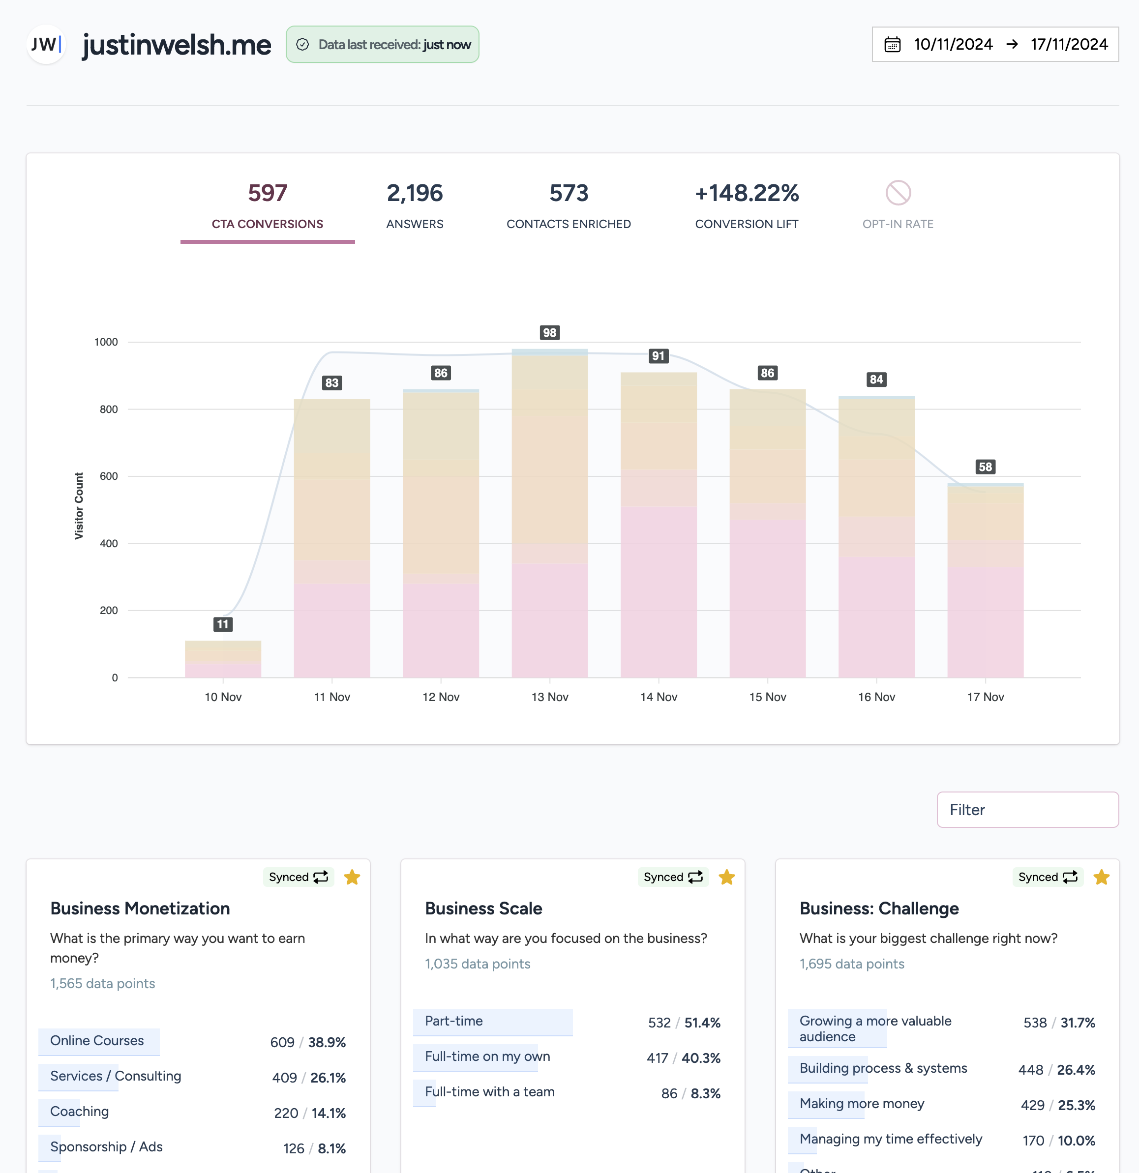The image size is (1139, 1173).
Task: Click the 15 Nov bar in chart
Action: click(768, 533)
